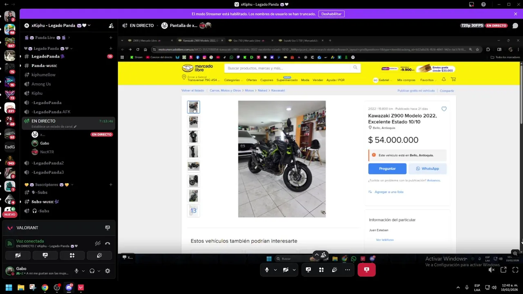Image resolution: width=523 pixels, height=294 pixels.
Task: Expand input device options next to user mic
Action: point(83,271)
